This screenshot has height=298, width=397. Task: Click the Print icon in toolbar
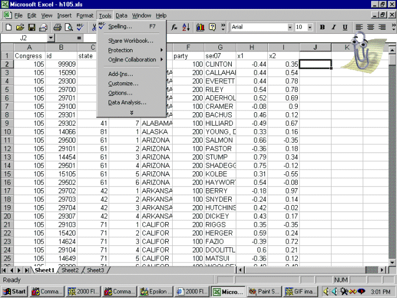[57, 27]
